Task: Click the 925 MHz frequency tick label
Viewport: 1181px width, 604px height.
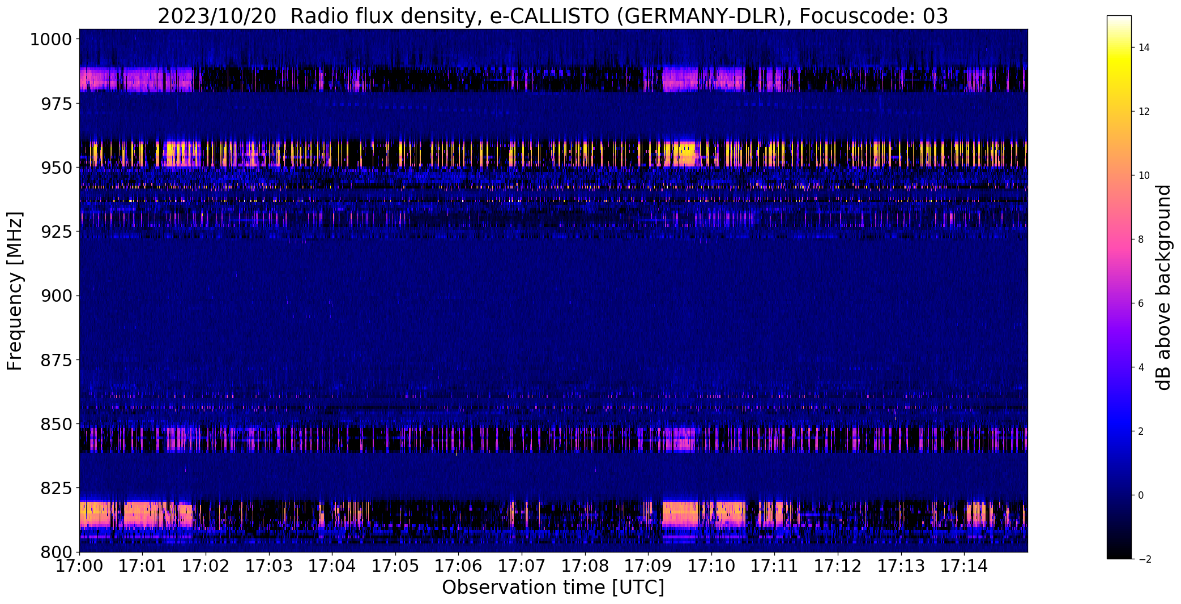Action: (56, 232)
